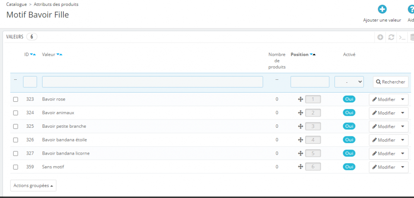Grab move handle for Bavoir rose
The width and height of the screenshot is (414, 198).
(300, 99)
